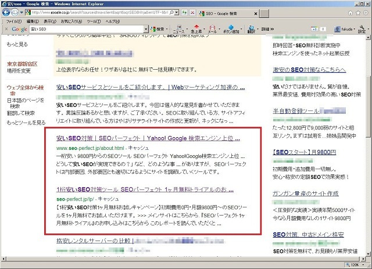Go back with the IE Back button
Viewport: 372px width, 269px height.
[6, 13]
